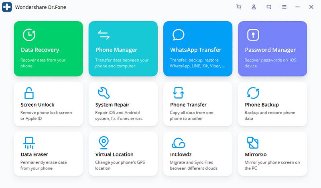Image resolution: width=321 pixels, height=188 pixels.
Task: Click the InClowdz cloud icon
Action: point(178,143)
